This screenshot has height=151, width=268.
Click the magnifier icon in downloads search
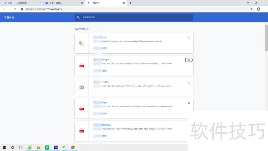78,17
